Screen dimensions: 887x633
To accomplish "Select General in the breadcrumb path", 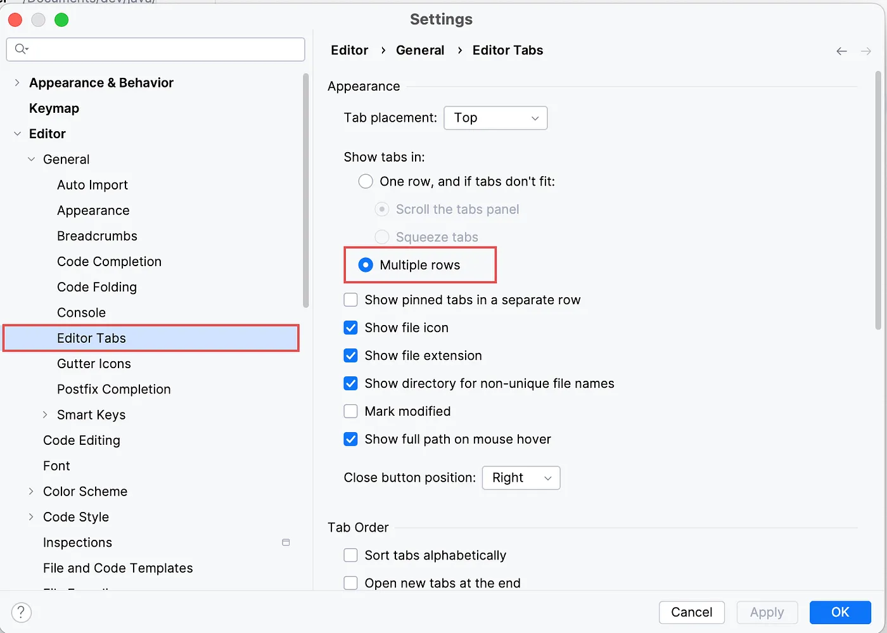I will (420, 50).
